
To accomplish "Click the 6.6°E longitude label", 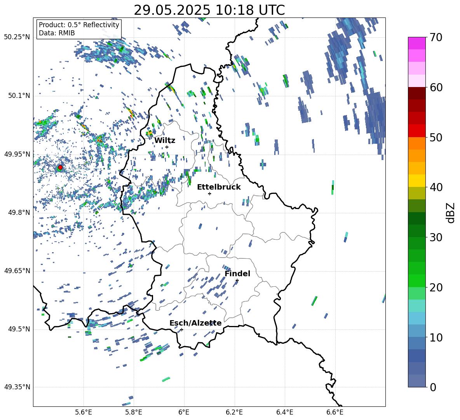I will coord(335,412).
